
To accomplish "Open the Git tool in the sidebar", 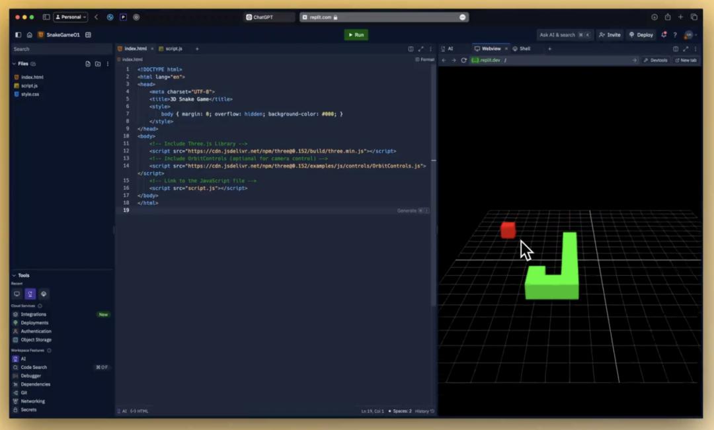I will pos(24,393).
